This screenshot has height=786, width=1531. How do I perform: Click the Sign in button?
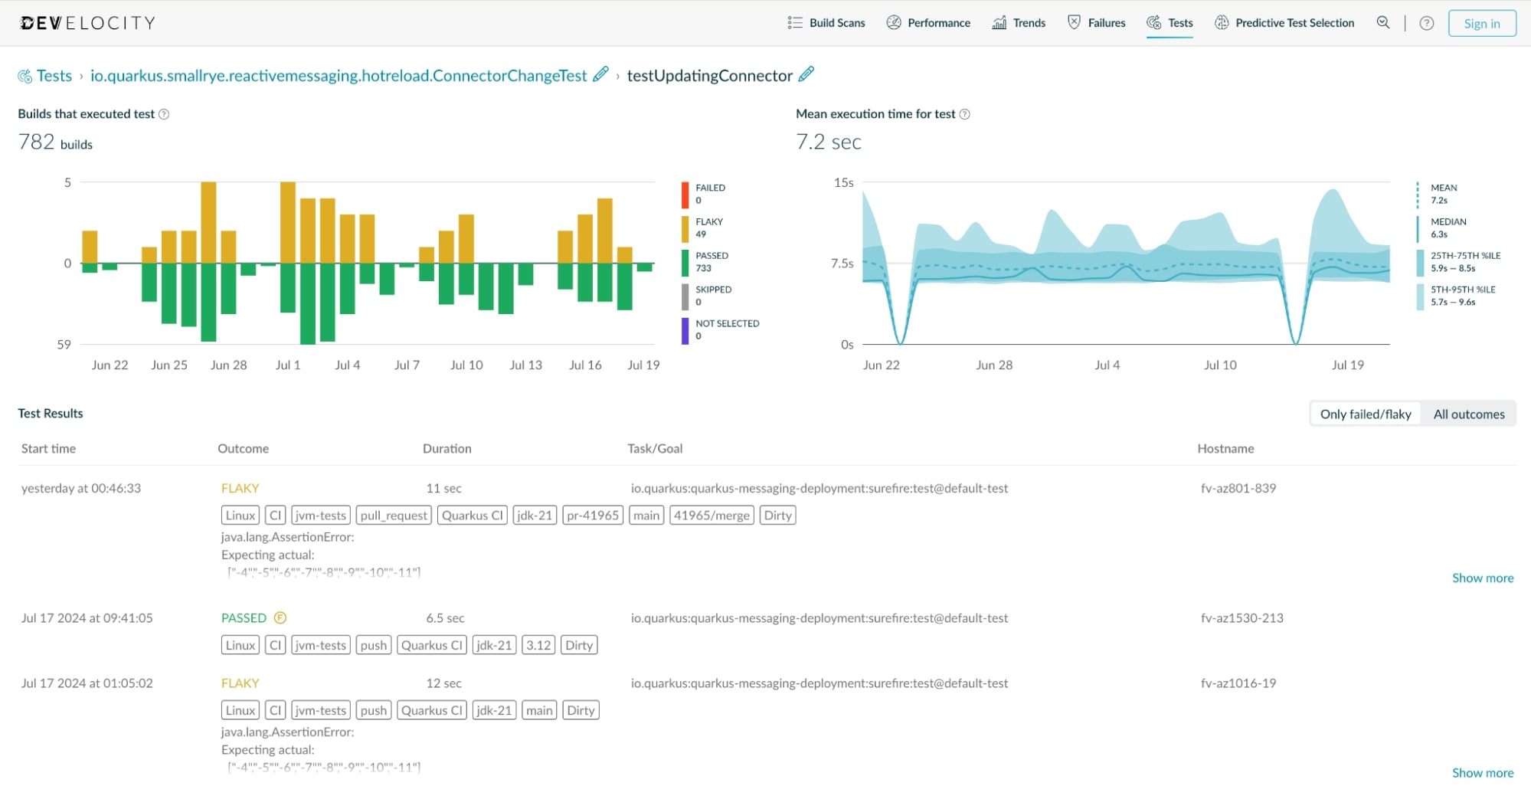coord(1481,23)
